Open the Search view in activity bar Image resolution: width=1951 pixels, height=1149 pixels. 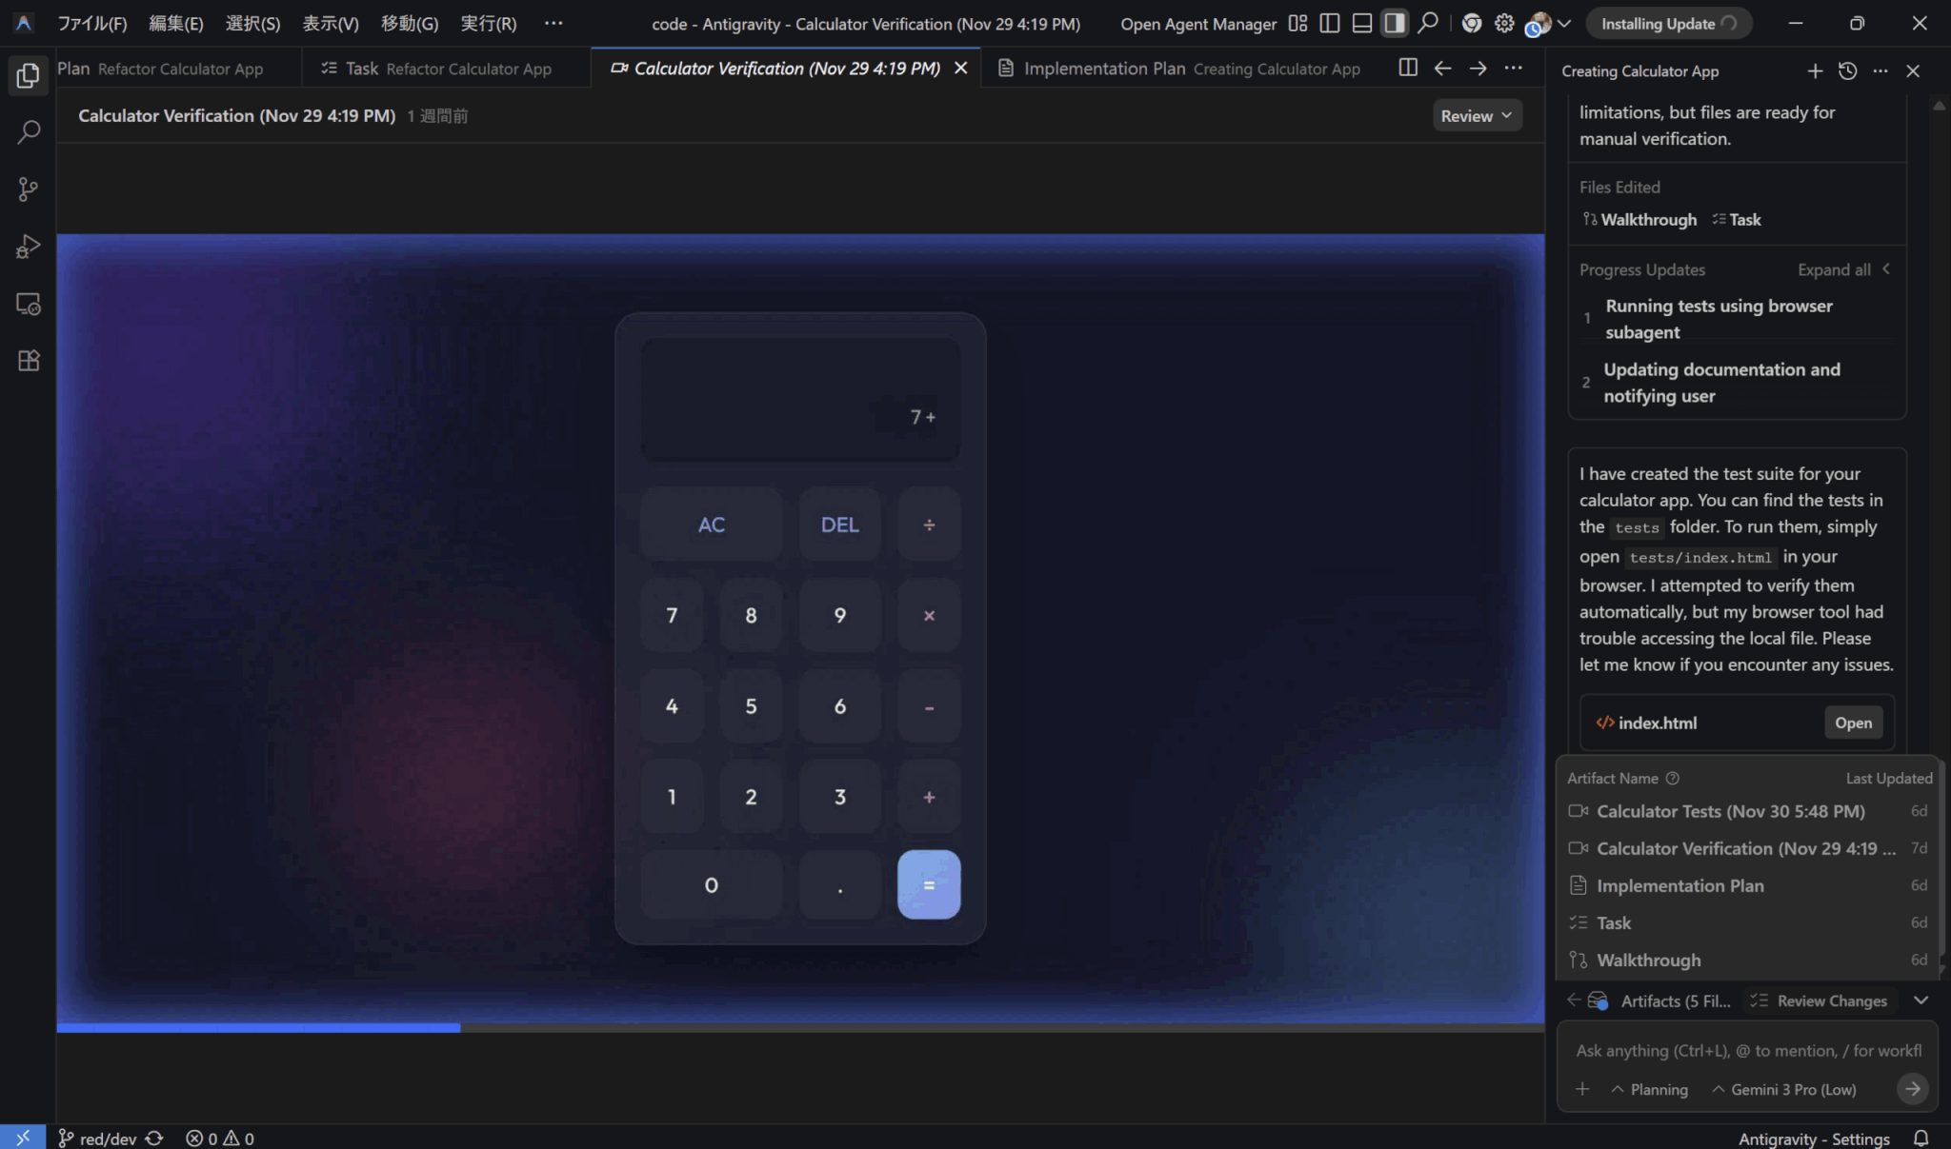pos(28,131)
